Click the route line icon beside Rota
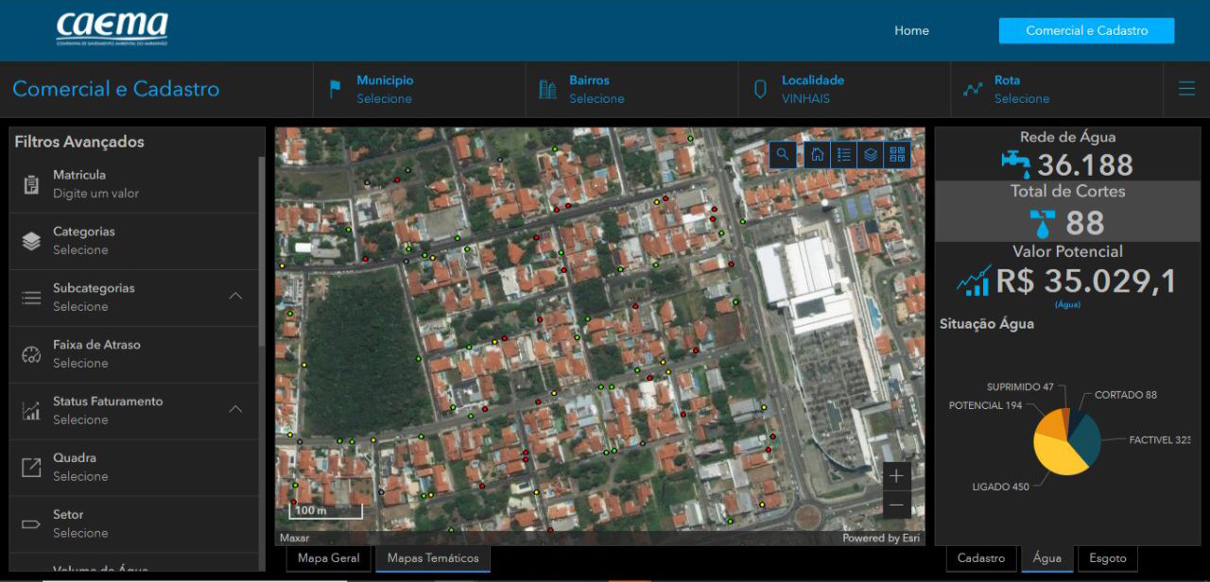Image resolution: width=1210 pixels, height=582 pixels. [x=973, y=89]
